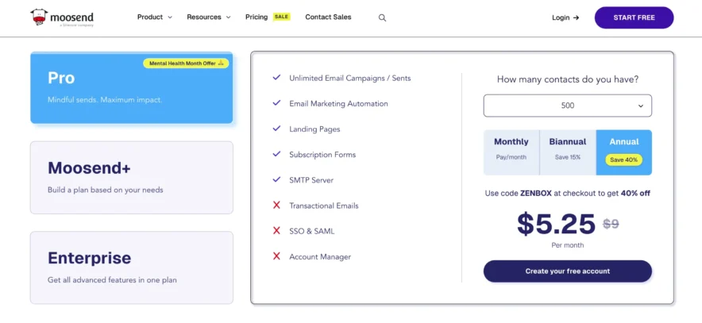Click the red X beside Transactional Emails

tap(276, 206)
